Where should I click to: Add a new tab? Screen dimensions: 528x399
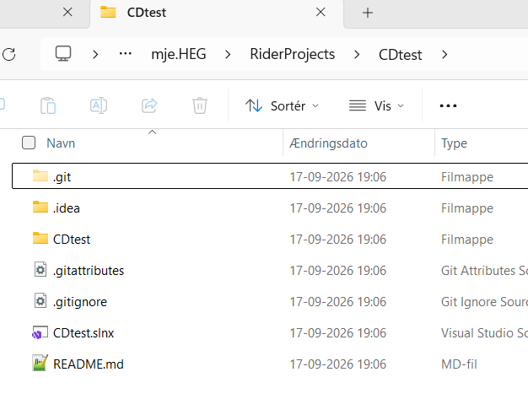(368, 13)
